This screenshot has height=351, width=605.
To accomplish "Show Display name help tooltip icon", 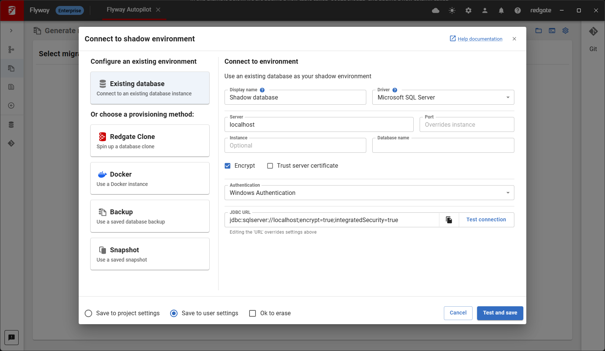I will 262,90.
